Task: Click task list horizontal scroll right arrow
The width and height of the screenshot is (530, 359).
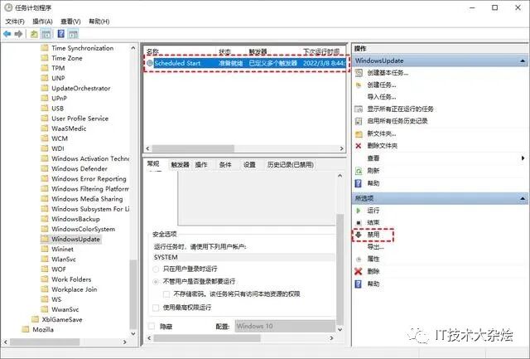Action: click(341, 148)
